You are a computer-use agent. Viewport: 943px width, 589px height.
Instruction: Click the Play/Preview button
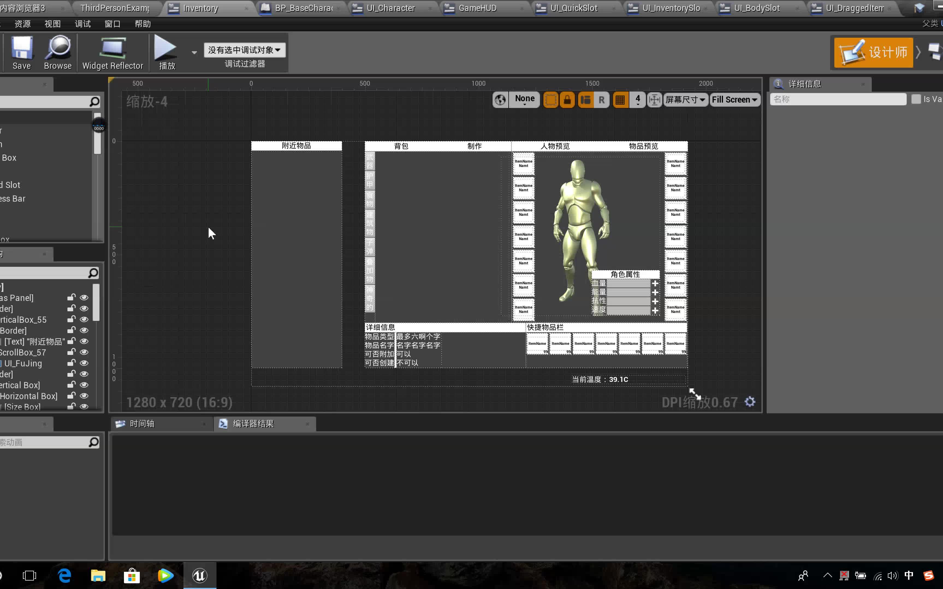pos(167,52)
